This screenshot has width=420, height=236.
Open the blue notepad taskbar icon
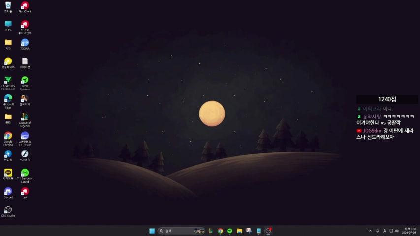[x=258, y=231]
